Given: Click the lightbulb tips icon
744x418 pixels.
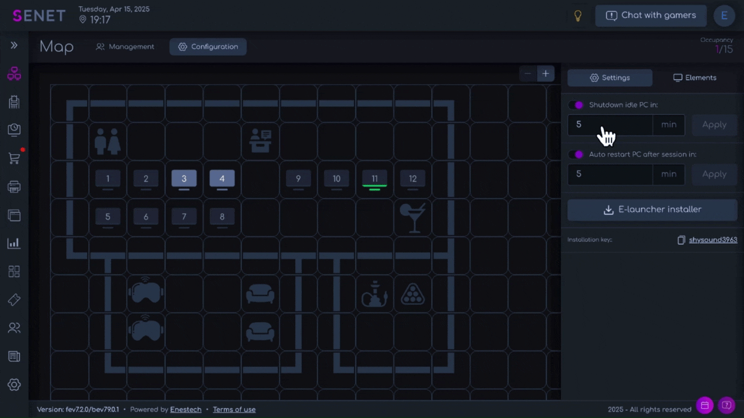Looking at the screenshot, I should tap(578, 16).
